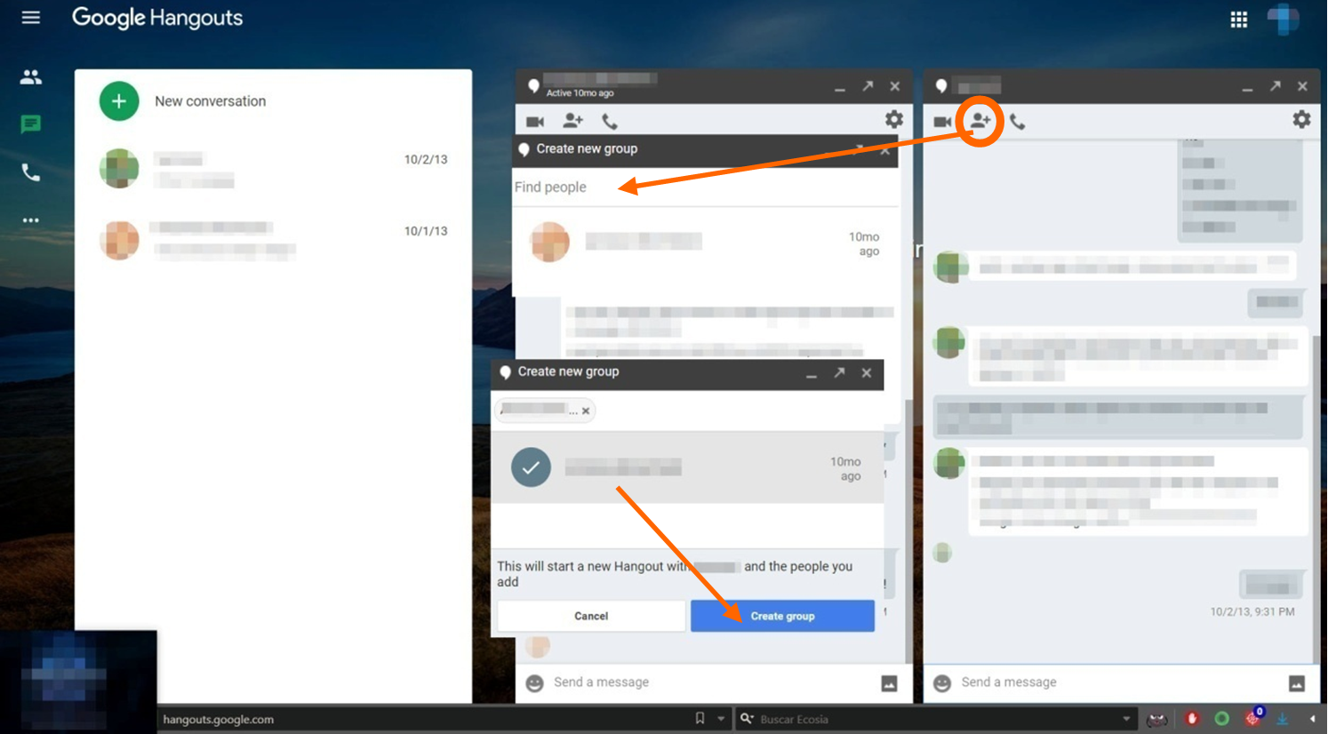The width and height of the screenshot is (1328, 734).
Task: Click the Find people input field
Action: [x=707, y=187]
